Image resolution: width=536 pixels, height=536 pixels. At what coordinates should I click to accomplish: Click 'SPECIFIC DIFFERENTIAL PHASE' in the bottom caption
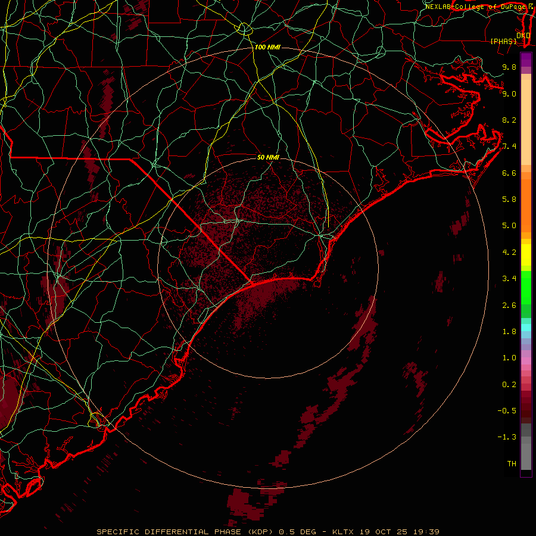(170, 532)
